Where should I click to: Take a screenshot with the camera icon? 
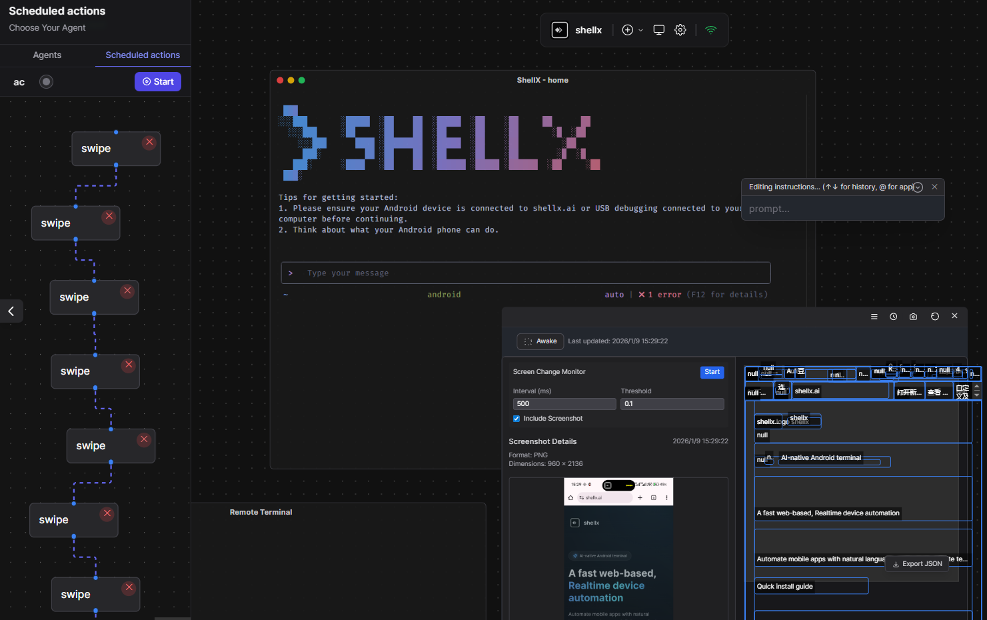(913, 316)
